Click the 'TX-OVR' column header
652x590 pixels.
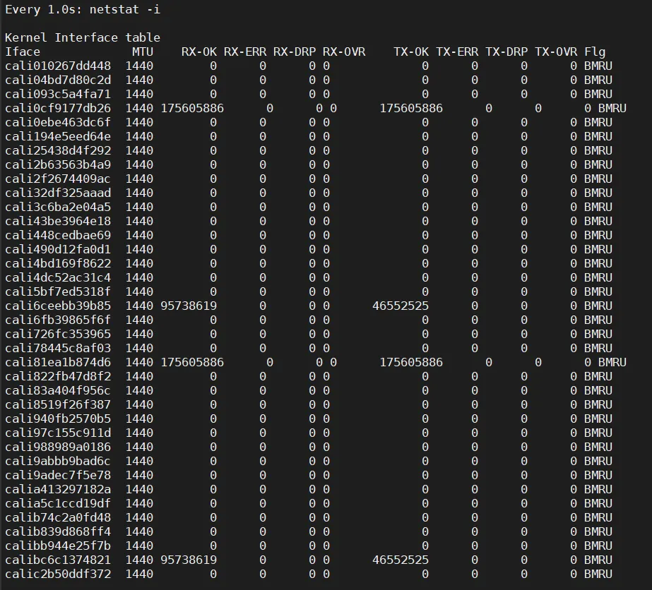pos(556,52)
